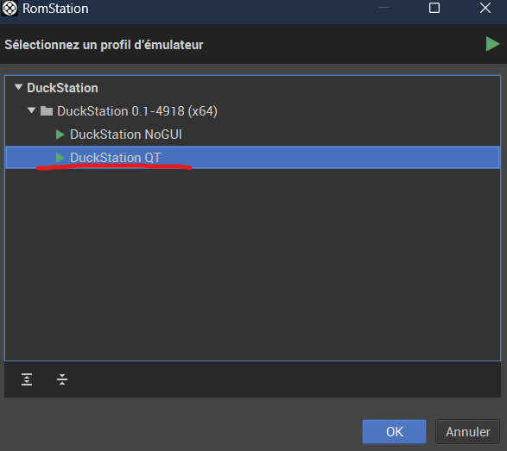Choose the DuckStation NoGUI profile
Image resolution: width=507 pixels, height=451 pixels.
(x=126, y=135)
